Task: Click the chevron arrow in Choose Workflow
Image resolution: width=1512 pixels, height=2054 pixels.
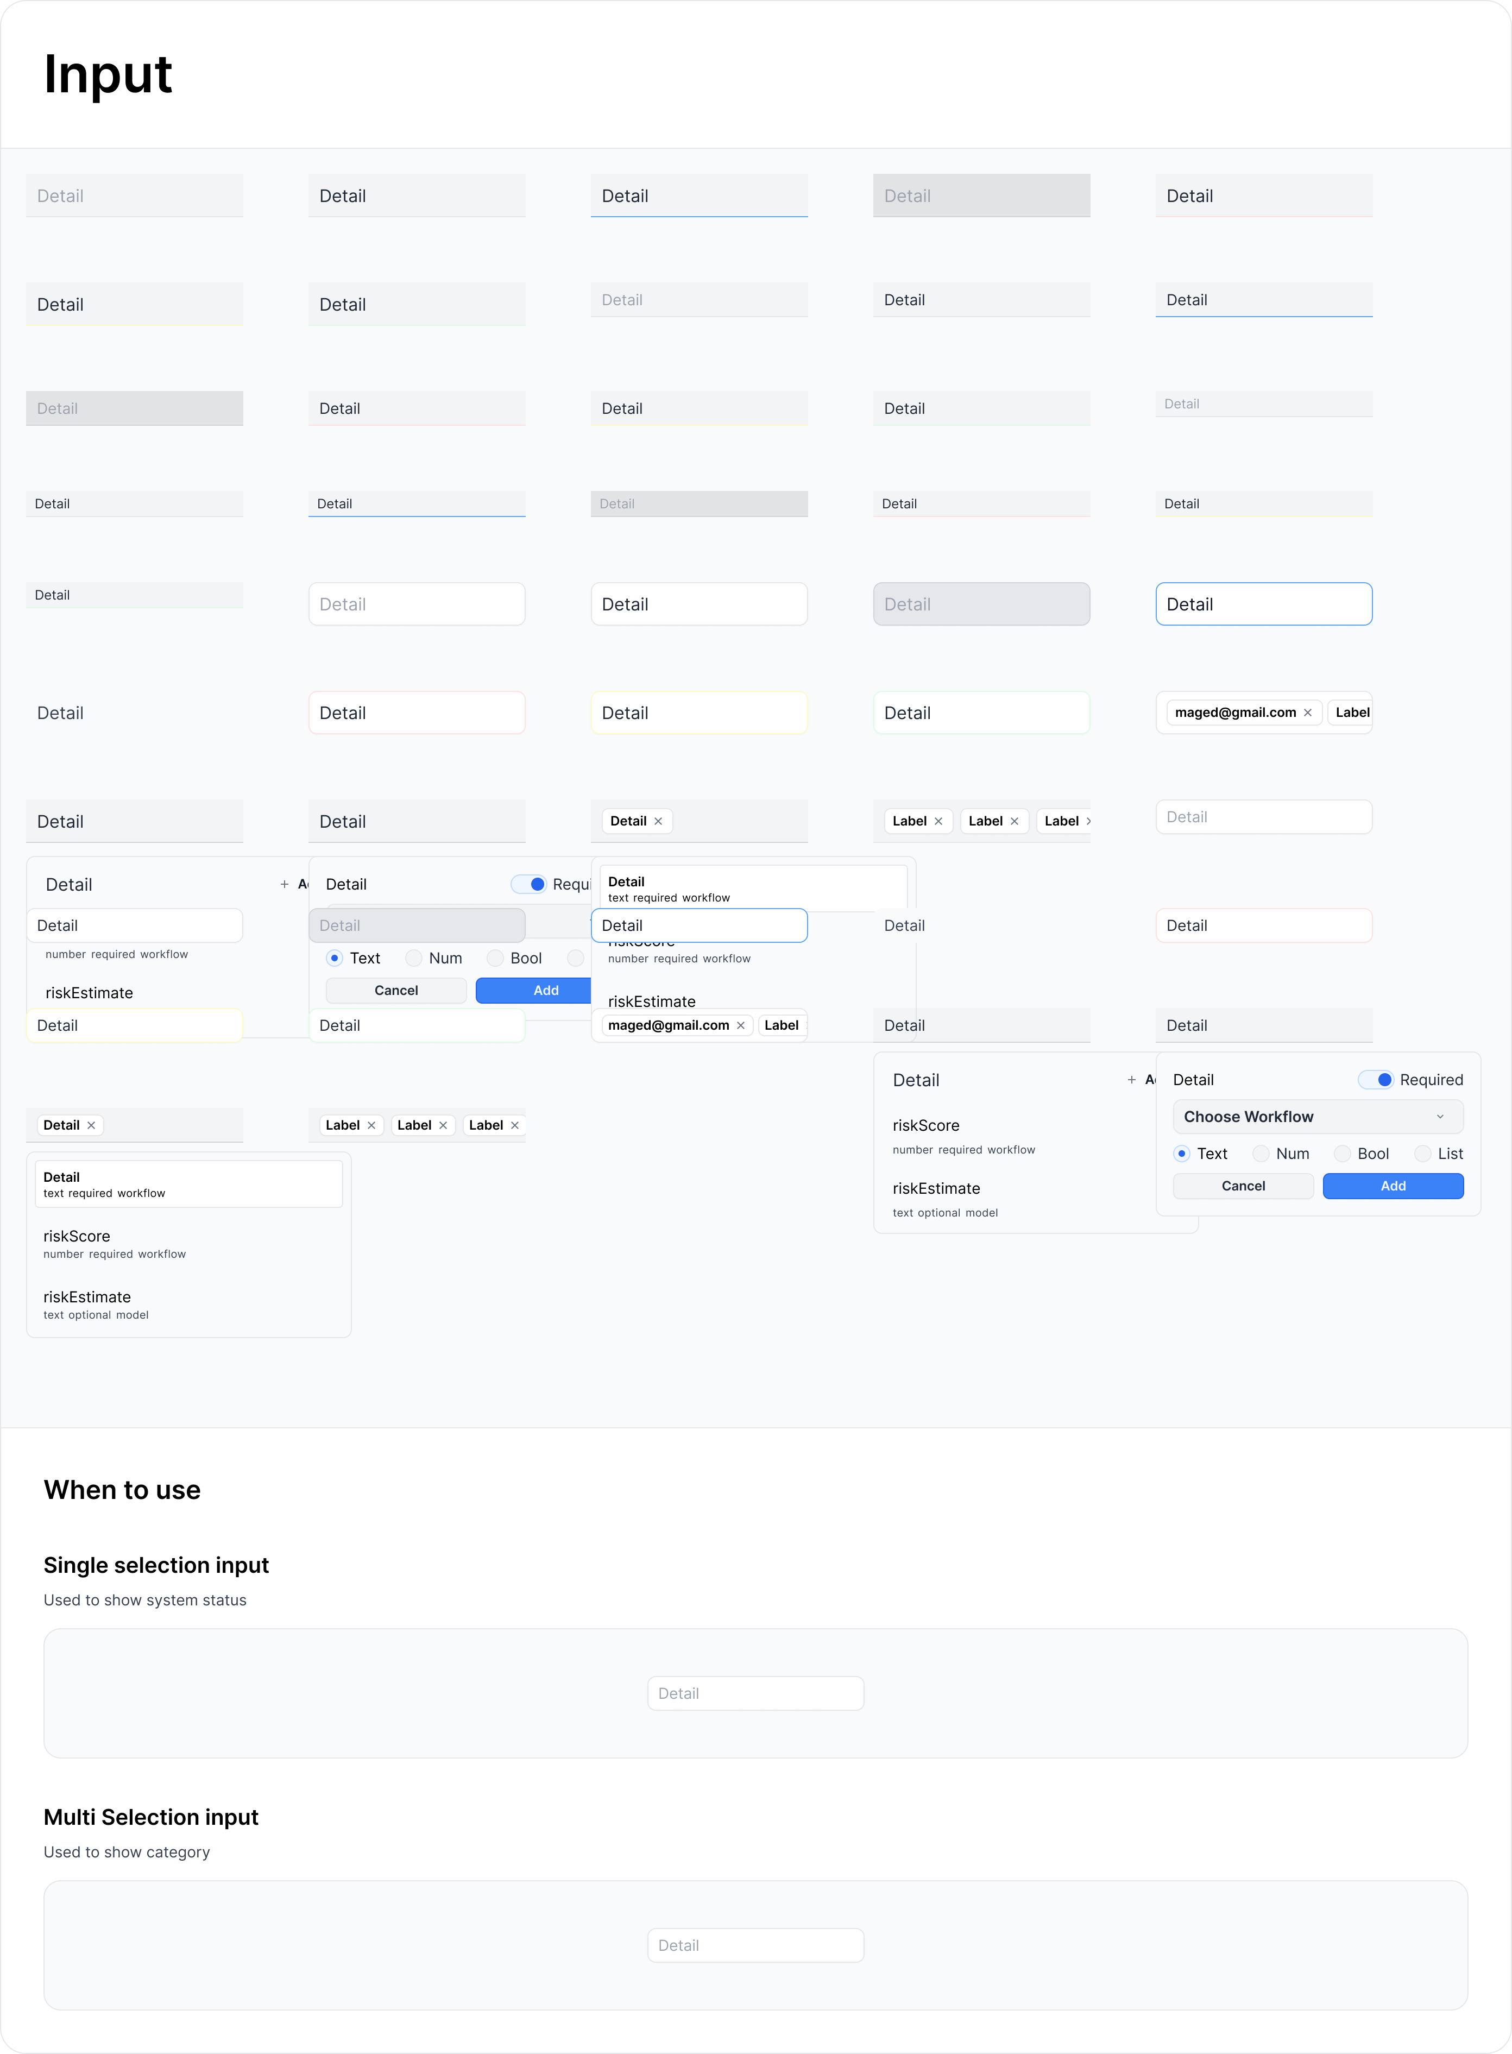Action: click(x=1440, y=1117)
